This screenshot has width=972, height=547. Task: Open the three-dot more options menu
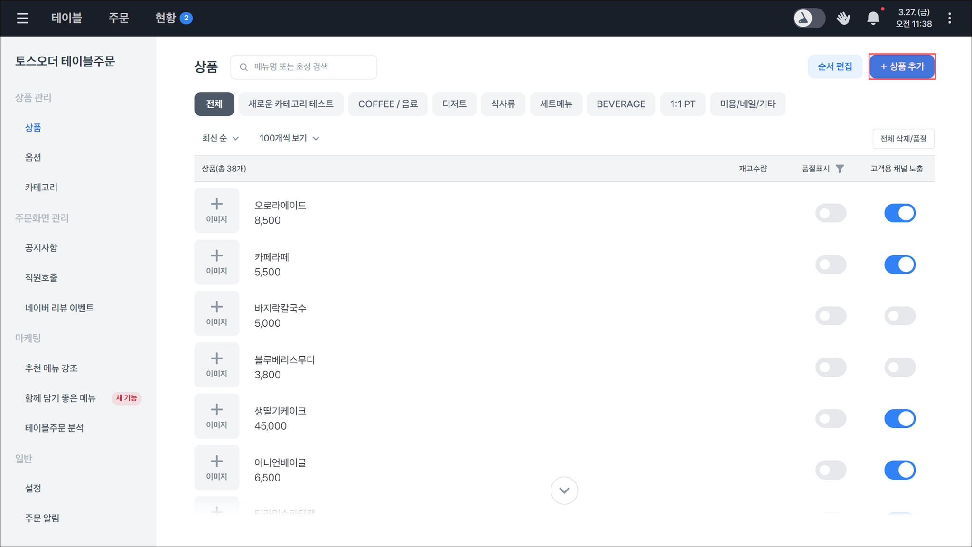tap(949, 18)
